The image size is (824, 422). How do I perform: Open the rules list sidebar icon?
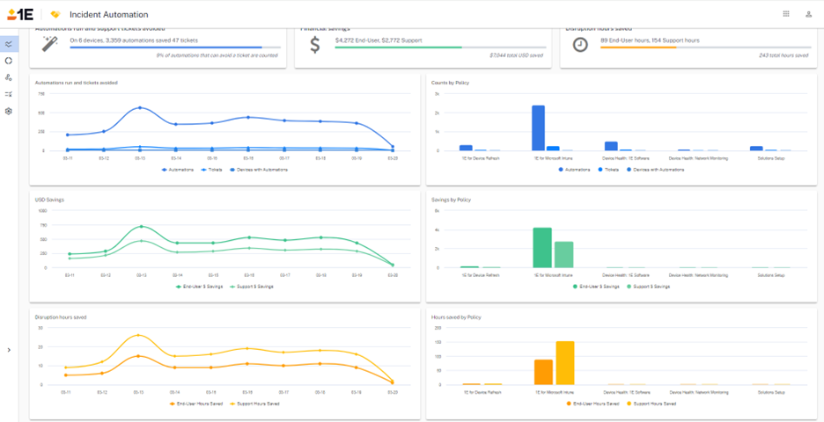click(x=9, y=94)
